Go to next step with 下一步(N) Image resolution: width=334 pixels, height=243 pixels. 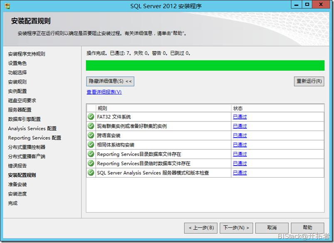(x=236, y=228)
